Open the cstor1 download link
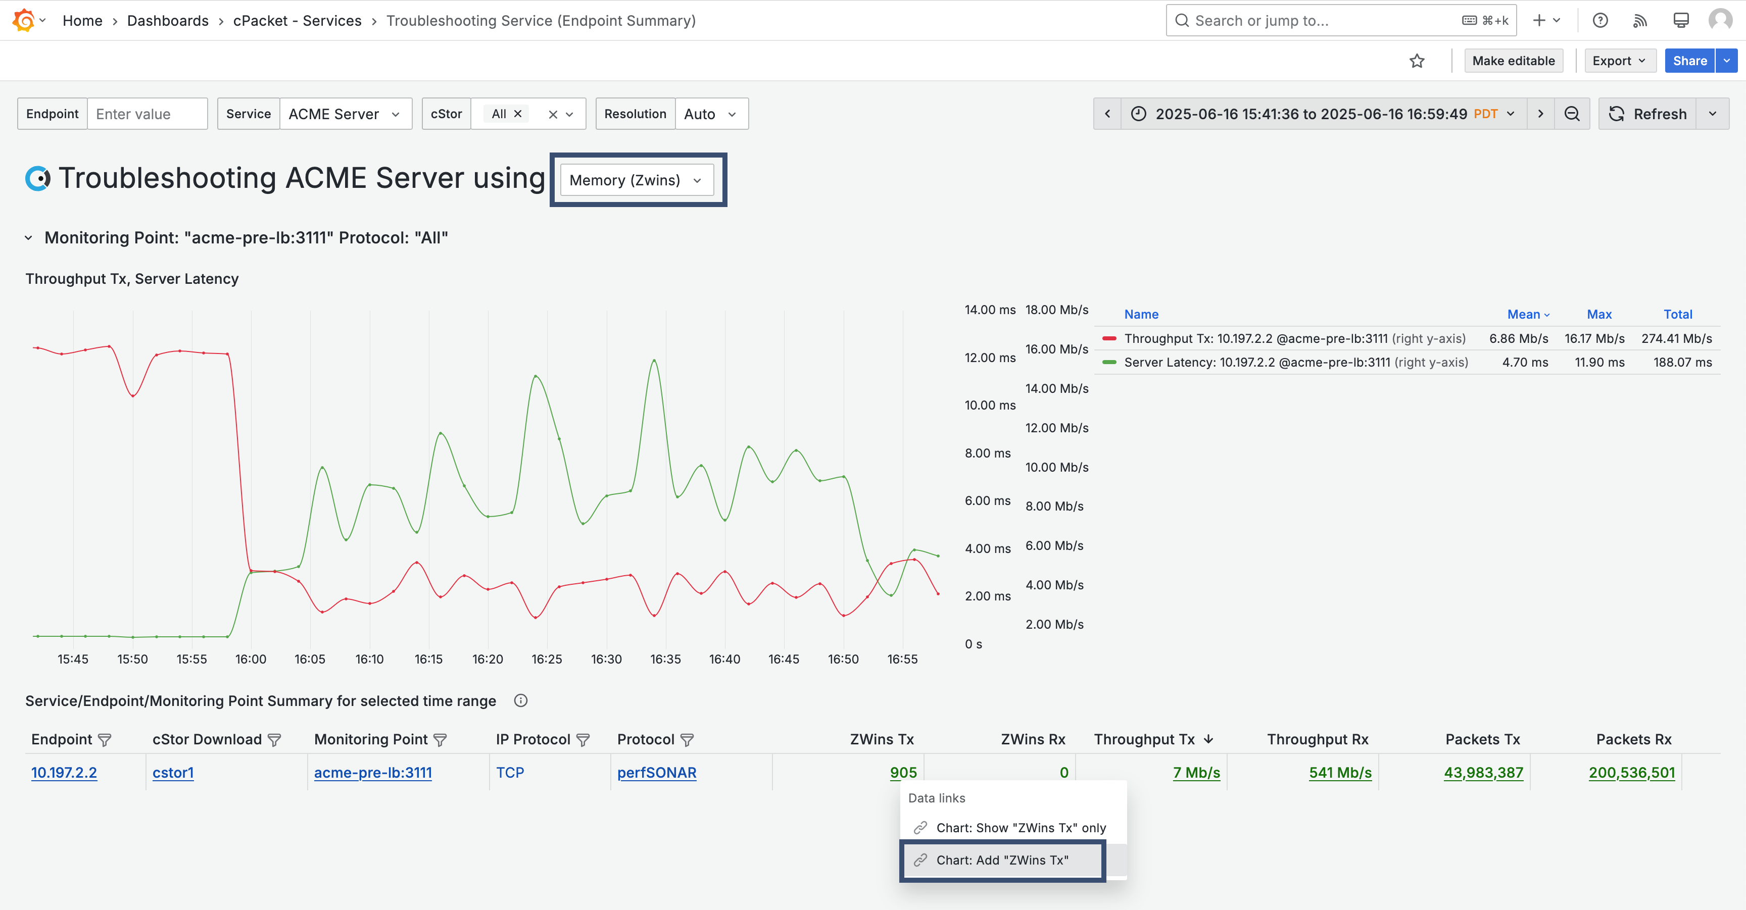Screen dimensions: 1746x910 tap(173, 773)
